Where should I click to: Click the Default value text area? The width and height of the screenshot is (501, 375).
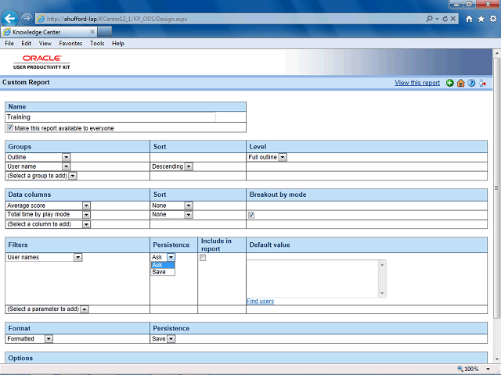tap(313, 279)
